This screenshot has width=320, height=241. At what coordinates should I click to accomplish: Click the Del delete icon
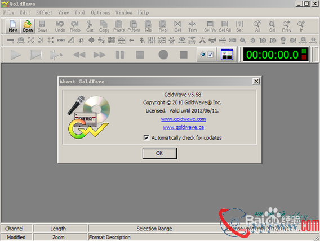(x=177, y=26)
